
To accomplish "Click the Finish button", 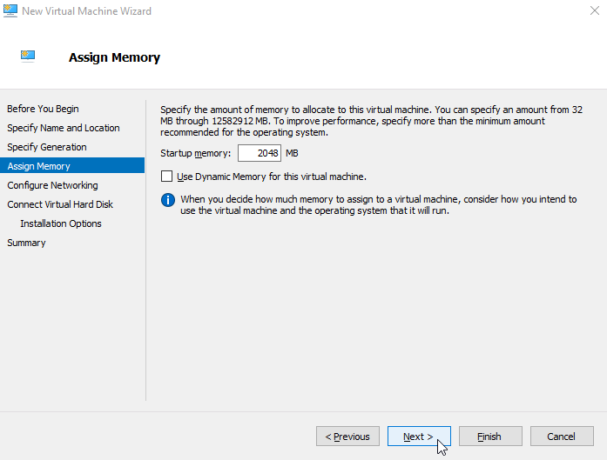I will pos(490,436).
